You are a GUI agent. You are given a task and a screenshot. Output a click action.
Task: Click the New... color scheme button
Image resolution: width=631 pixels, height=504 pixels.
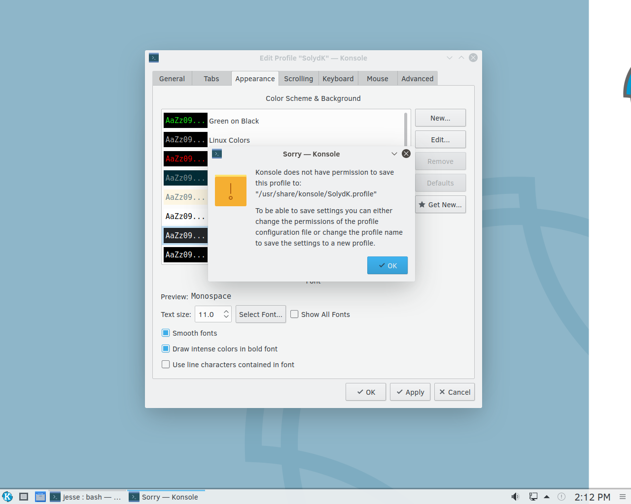(440, 118)
